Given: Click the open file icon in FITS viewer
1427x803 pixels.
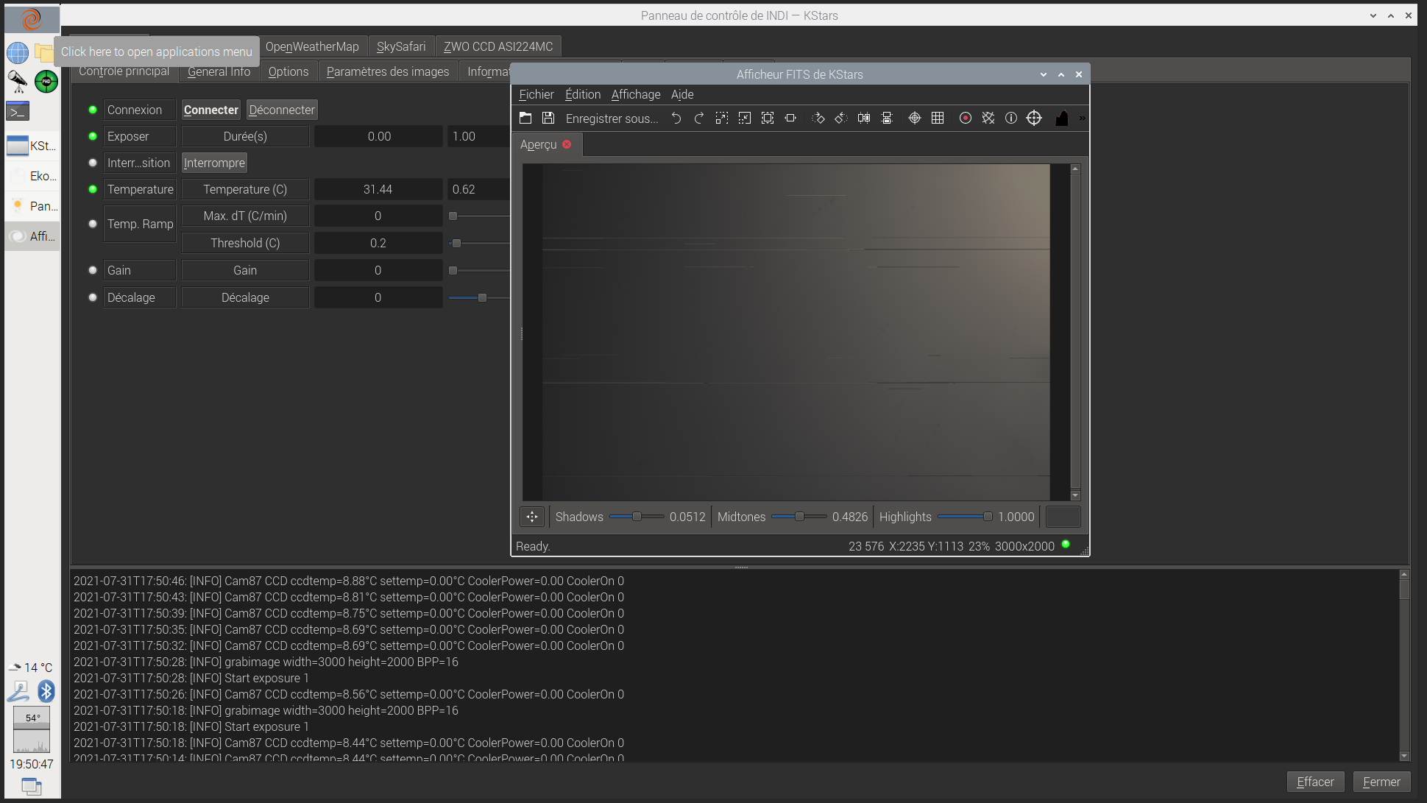Looking at the screenshot, I should pos(525,118).
